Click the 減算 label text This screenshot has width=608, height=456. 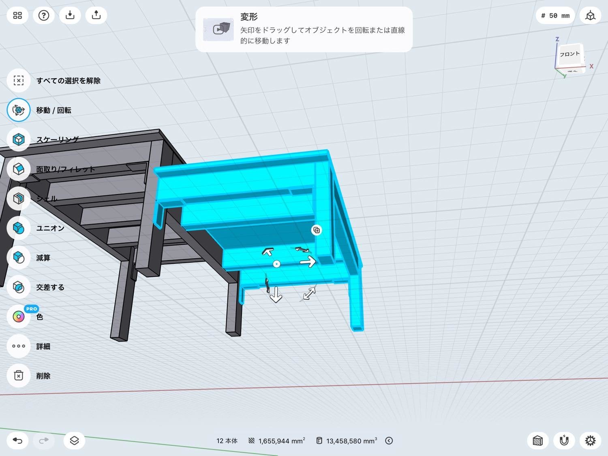click(43, 258)
